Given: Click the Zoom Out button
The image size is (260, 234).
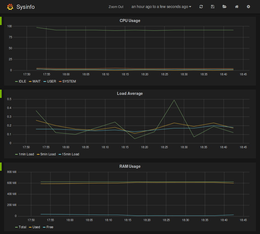Looking at the screenshot, I should 116,7.
